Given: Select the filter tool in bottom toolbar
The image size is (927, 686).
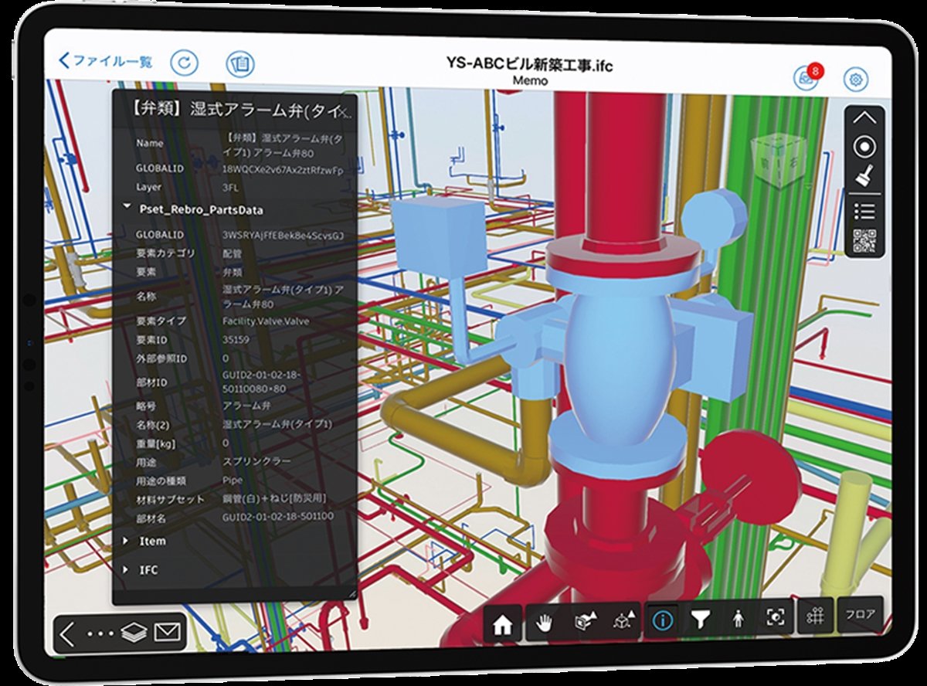Looking at the screenshot, I should (x=702, y=618).
